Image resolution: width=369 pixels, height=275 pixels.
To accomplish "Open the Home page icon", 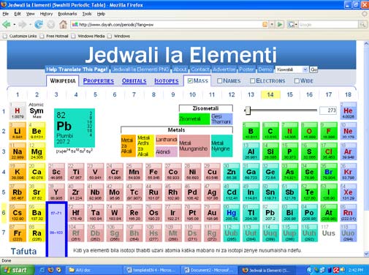I will [63, 24].
